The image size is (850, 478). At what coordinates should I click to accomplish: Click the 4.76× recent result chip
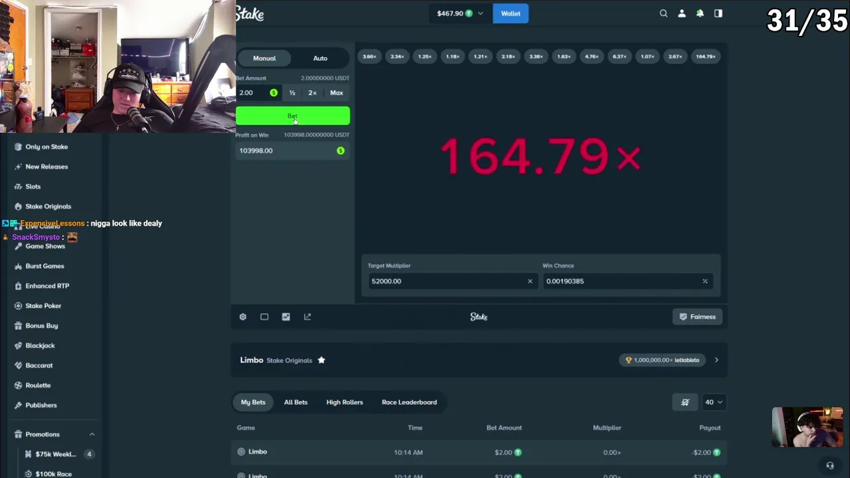tap(592, 56)
